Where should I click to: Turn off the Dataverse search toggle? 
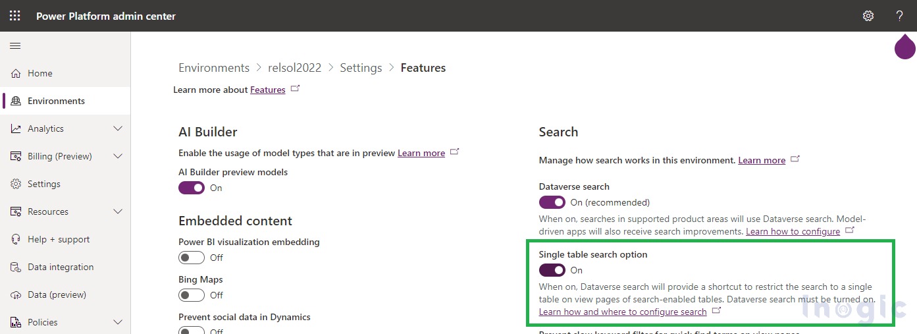tap(552, 202)
